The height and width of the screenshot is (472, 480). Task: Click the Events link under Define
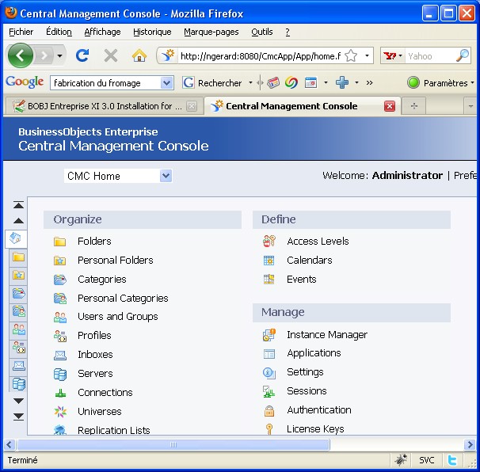point(301,279)
